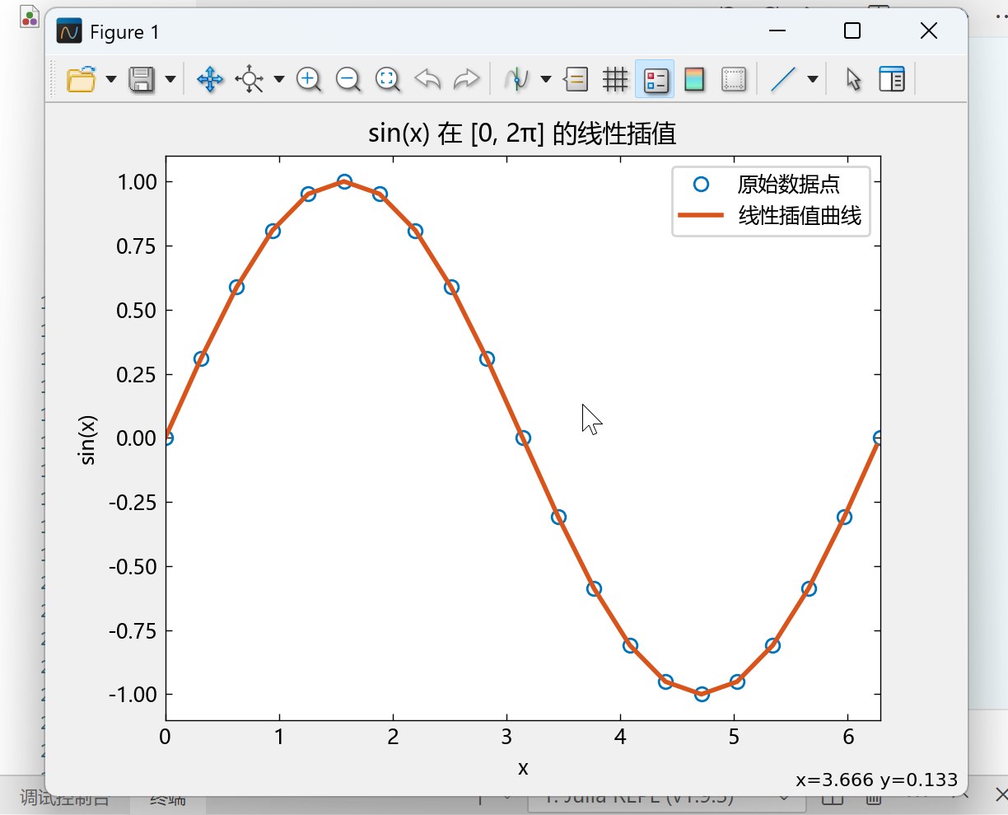Expand the dropdown arrow beside the open-folder icon
This screenshot has height=815, width=1008.
pos(111,80)
